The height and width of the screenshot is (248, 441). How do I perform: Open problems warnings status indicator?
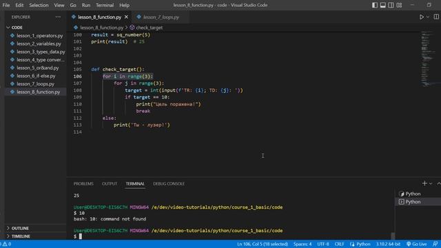point(6,244)
